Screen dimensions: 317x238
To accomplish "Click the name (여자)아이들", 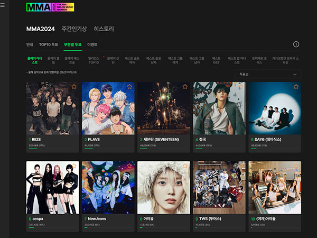I will click(266, 219).
